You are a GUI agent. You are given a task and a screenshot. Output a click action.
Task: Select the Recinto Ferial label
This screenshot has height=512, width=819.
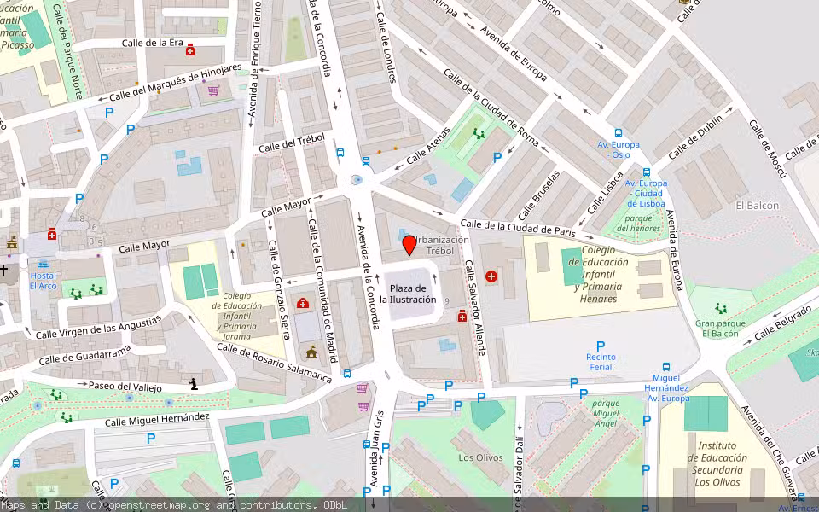(601, 362)
